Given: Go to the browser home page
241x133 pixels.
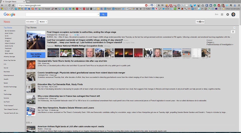Looking at the screenshot, I should [13, 5].
